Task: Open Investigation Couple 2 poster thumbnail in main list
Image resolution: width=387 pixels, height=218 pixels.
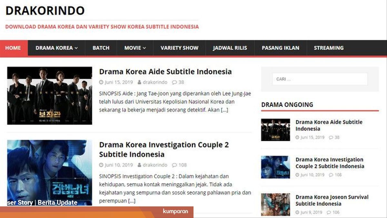Action: click(50, 173)
